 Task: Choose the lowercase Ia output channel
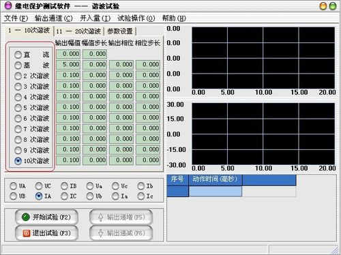coord(115,196)
